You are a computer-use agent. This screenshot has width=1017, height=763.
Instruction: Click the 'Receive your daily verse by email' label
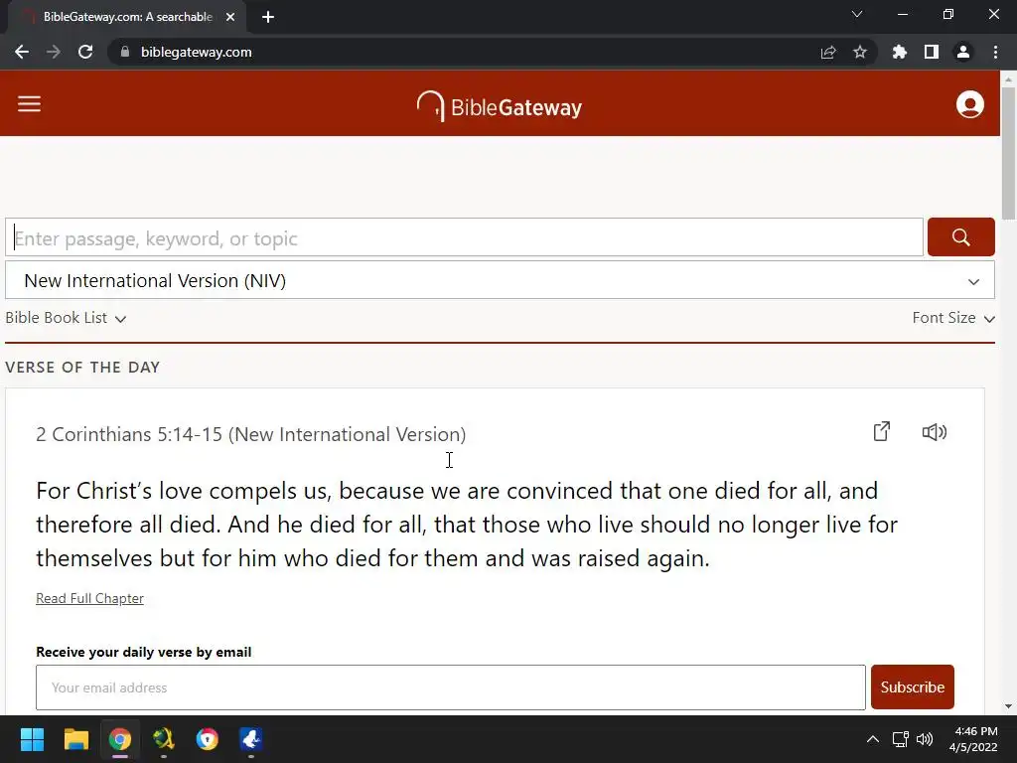[x=143, y=652]
